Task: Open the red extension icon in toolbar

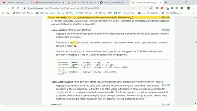Action: point(162,8)
